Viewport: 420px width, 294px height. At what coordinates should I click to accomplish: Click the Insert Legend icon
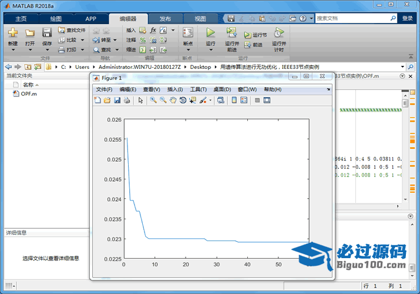(244, 101)
